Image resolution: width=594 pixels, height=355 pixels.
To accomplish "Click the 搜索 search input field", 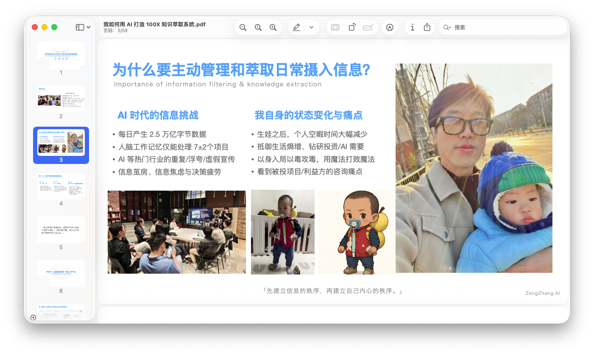I will point(505,28).
